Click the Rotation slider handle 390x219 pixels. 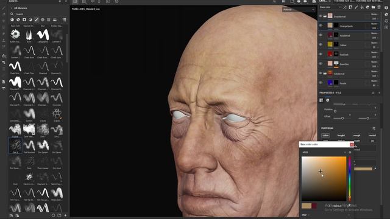pyautogui.click(x=335, y=111)
